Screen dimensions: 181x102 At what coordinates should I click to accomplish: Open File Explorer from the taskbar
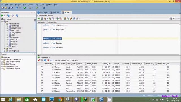tap(19, 99)
